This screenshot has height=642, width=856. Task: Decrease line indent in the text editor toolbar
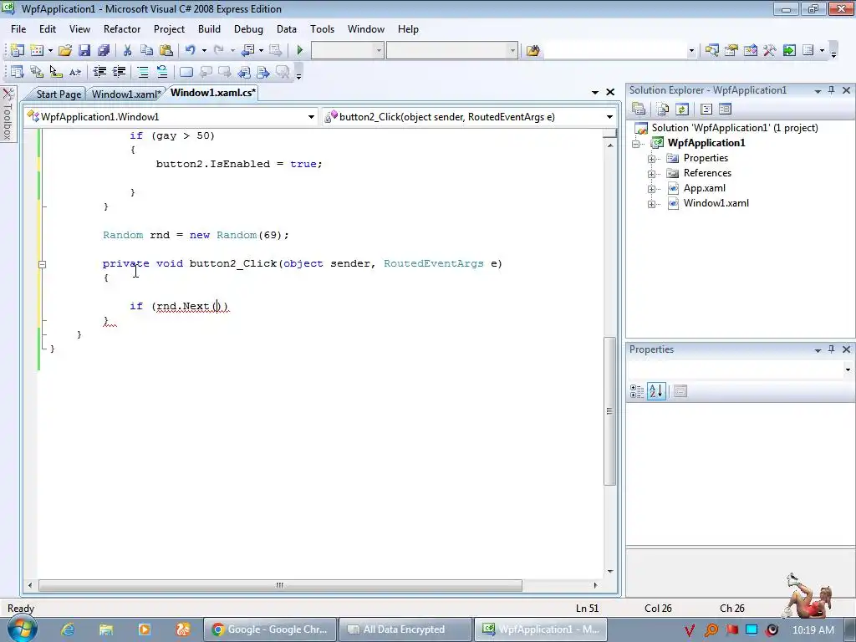[99, 72]
